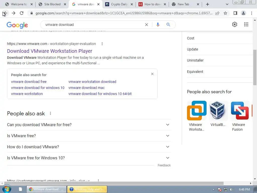Open Google quick settings gear
Viewport: 257px width, 193px height.
click(235, 24)
